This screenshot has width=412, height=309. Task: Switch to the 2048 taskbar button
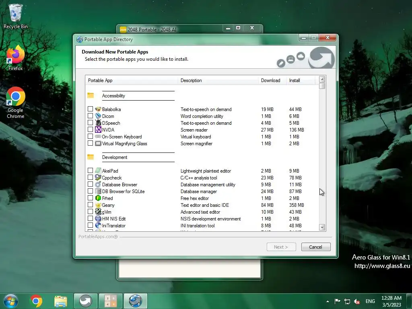pos(110,301)
